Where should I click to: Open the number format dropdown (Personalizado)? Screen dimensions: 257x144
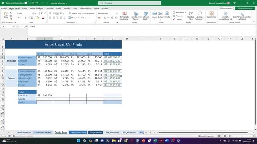click(116, 14)
